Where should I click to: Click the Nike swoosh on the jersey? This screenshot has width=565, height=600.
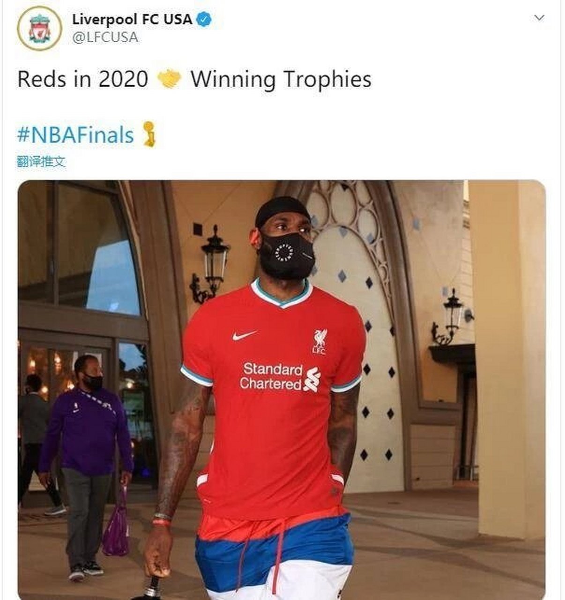point(245,335)
